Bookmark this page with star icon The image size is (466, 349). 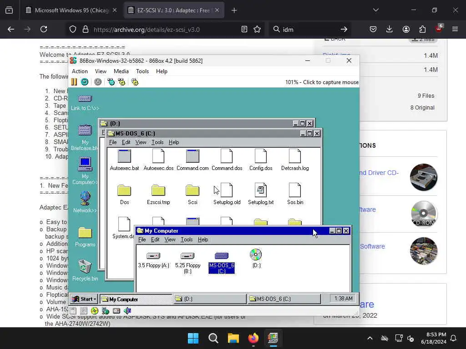coord(257,30)
